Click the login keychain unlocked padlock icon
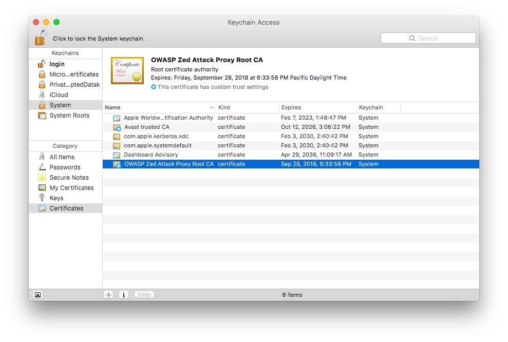 click(x=42, y=64)
